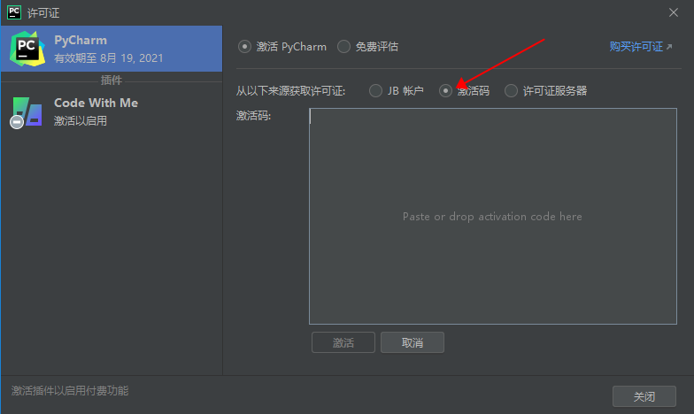The width and height of the screenshot is (694, 414).
Task: Click the PyCharm title bar icon
Action: (14, 12)
